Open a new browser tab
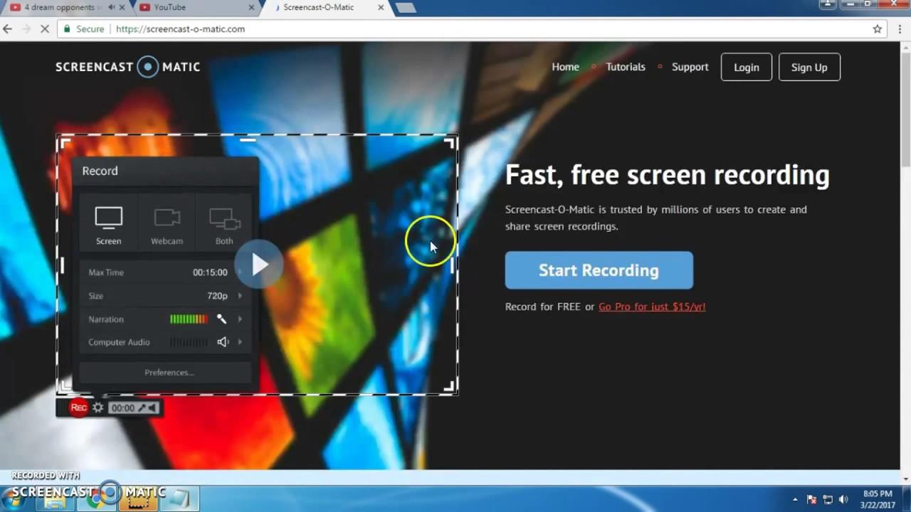The height and width of the screenshot is (512, 911). click(405, 8)
